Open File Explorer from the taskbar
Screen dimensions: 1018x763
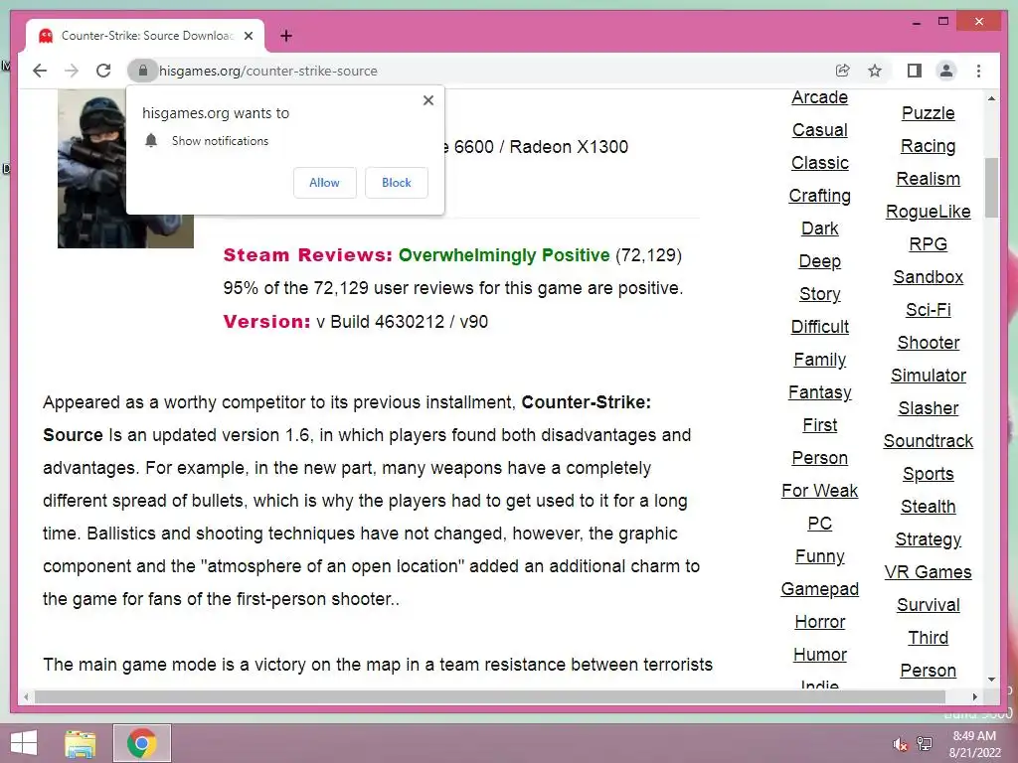[x=80, y=743]
